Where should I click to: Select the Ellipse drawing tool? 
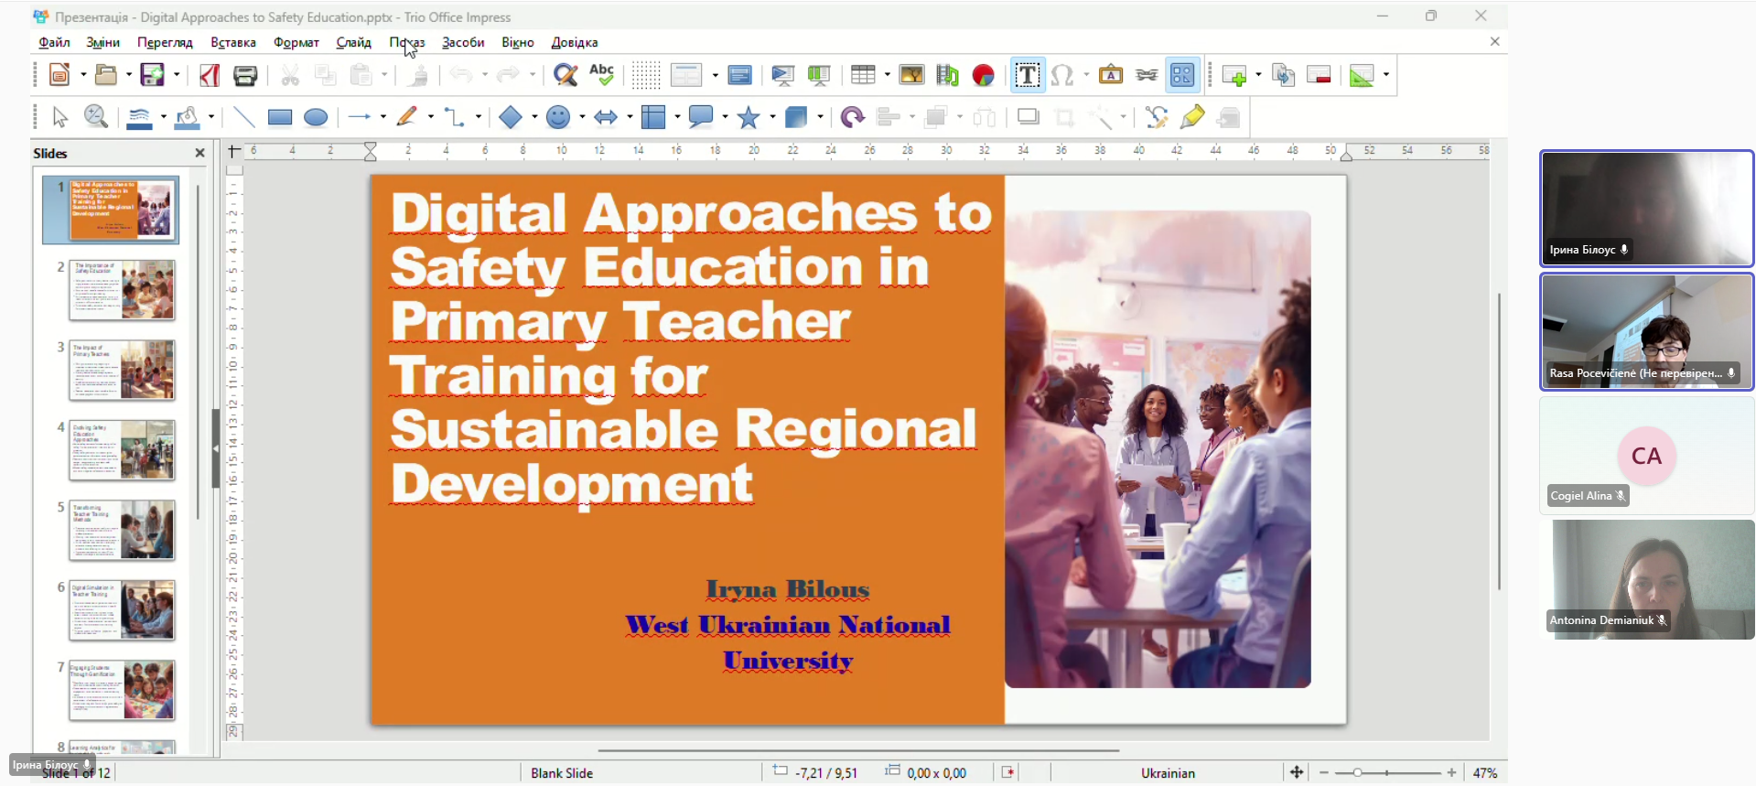pos(316,117)
